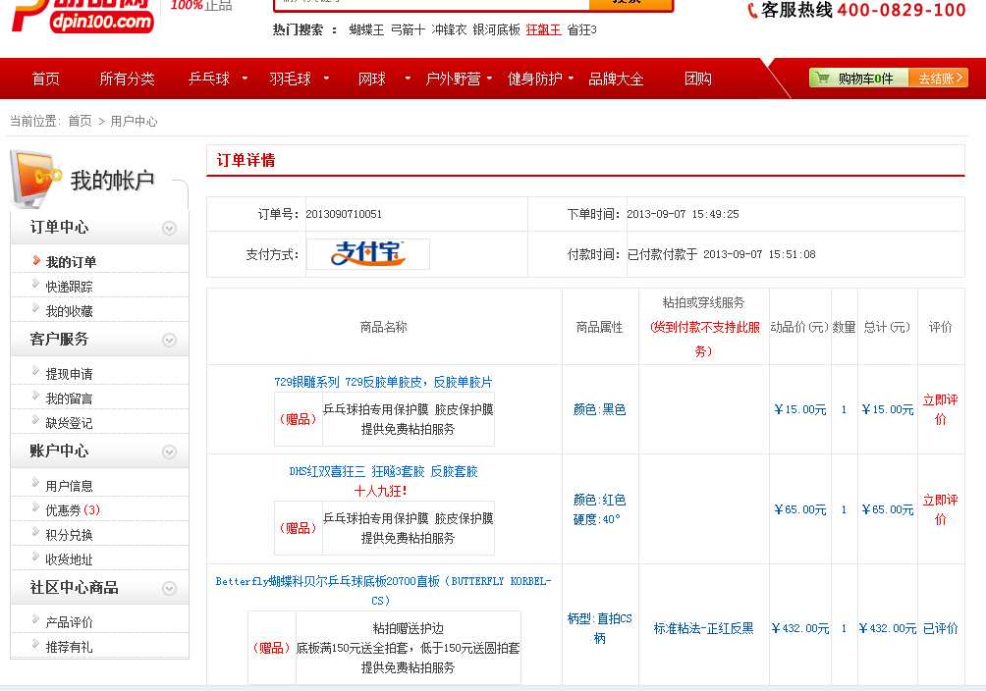Click hot search term 蝴蝶王

coord(366,29)
